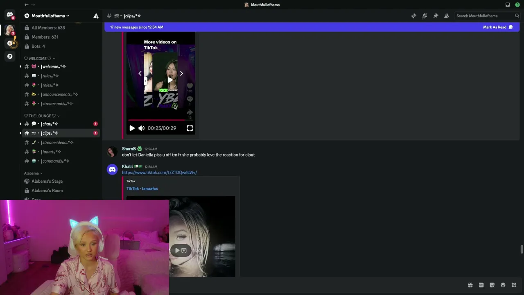Open the announcements channel
The image size is (524, 295).
tap(61, 94)
